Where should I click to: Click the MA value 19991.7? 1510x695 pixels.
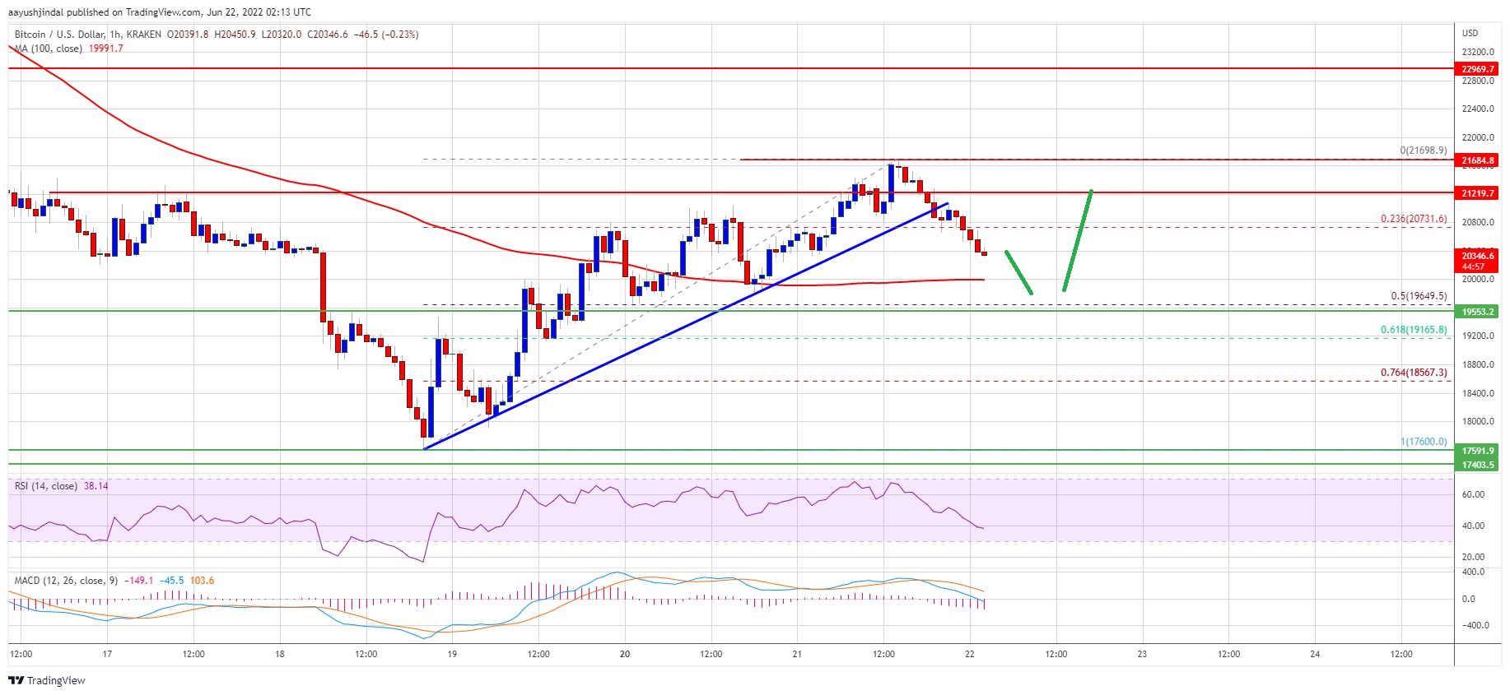(105, 49)
